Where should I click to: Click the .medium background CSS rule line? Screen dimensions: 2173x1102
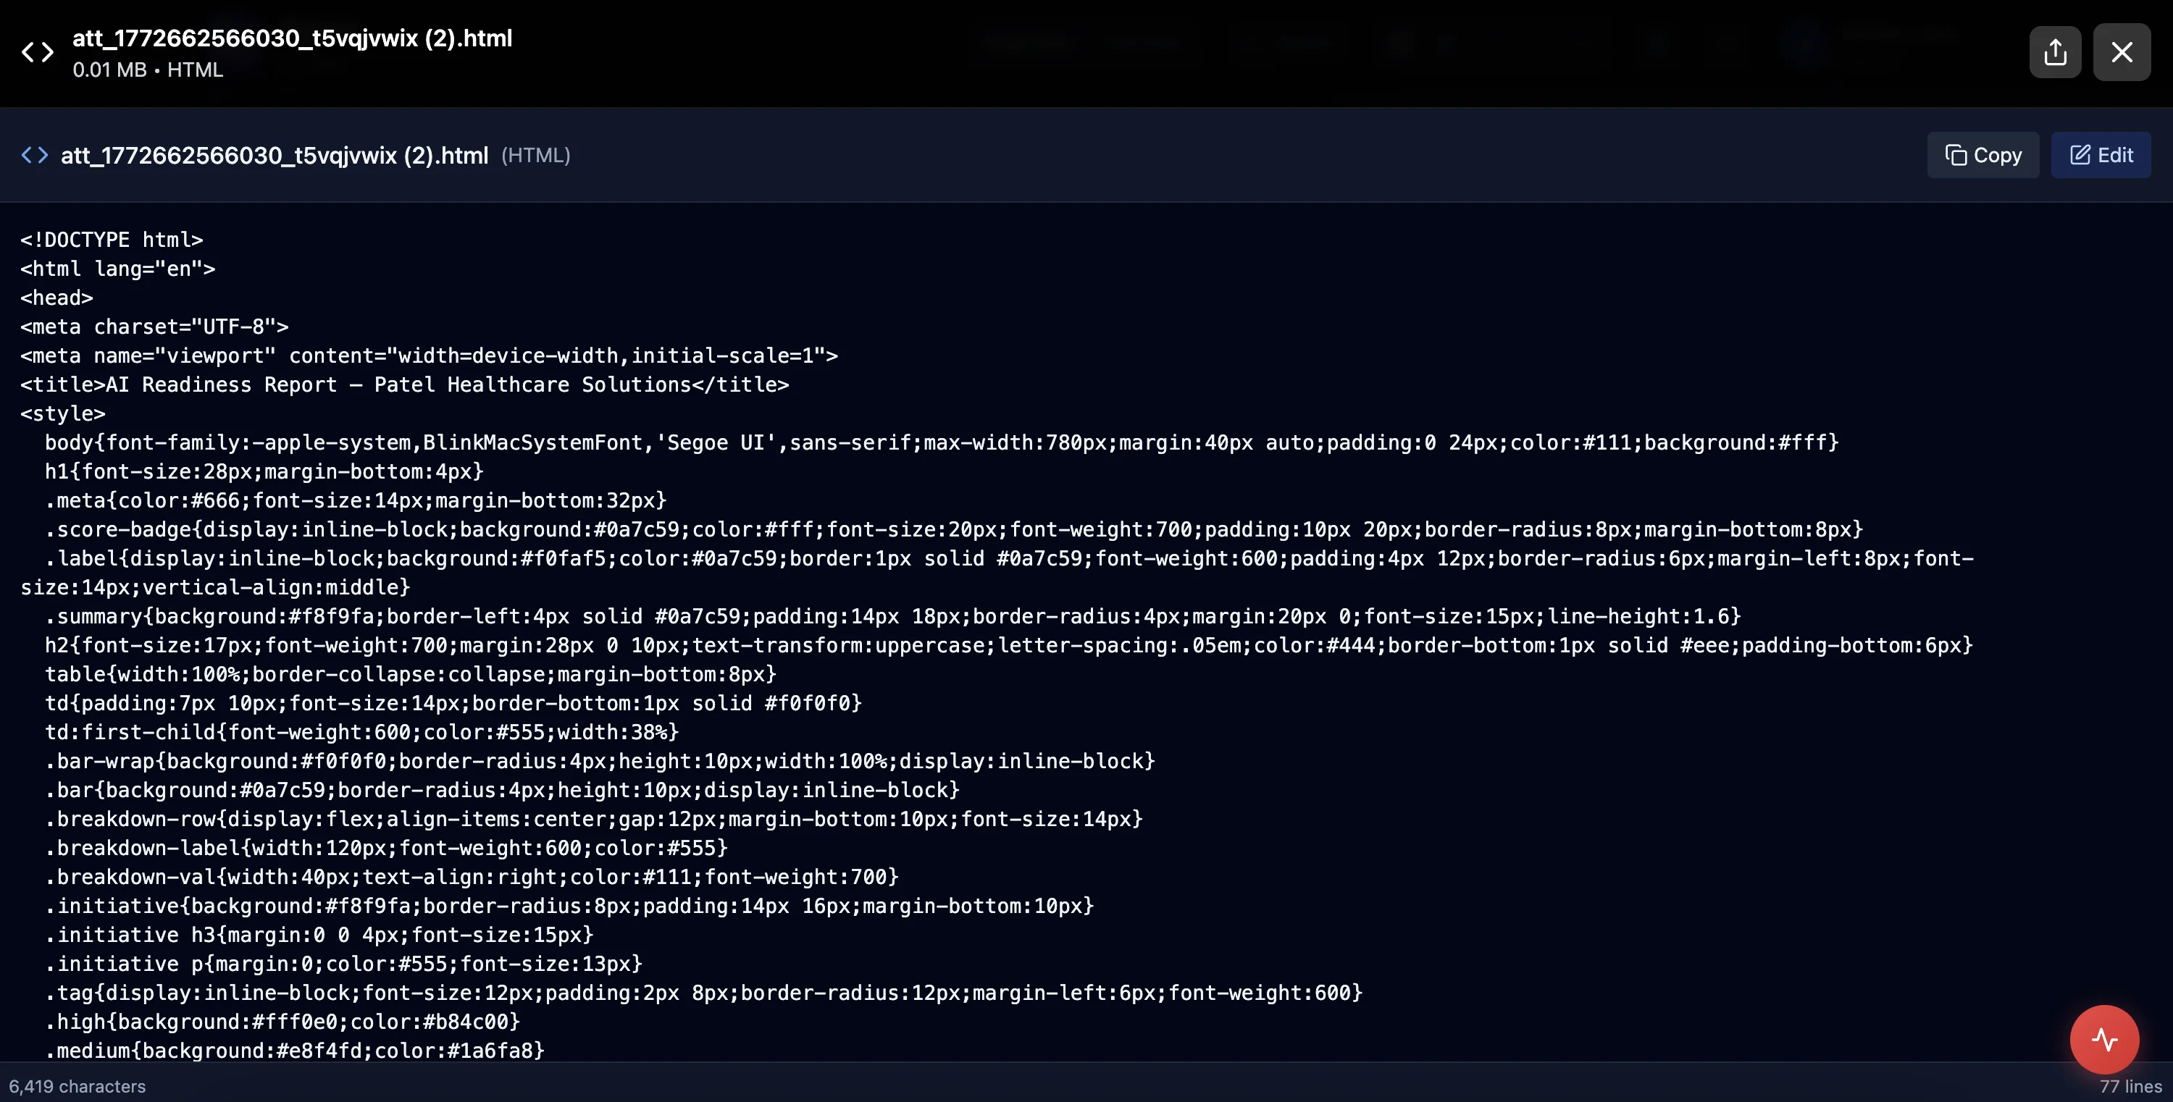[x=294, y=1051]
